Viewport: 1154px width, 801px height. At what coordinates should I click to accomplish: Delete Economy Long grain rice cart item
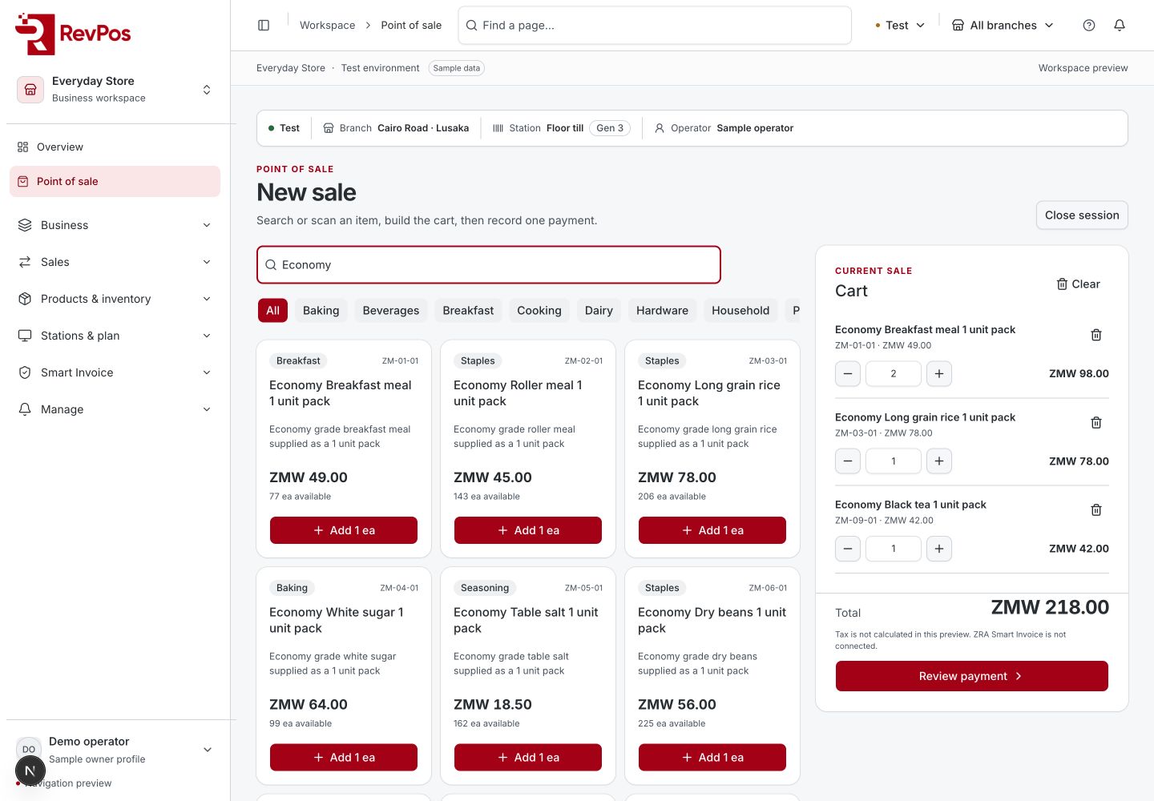coord(1096,422)
